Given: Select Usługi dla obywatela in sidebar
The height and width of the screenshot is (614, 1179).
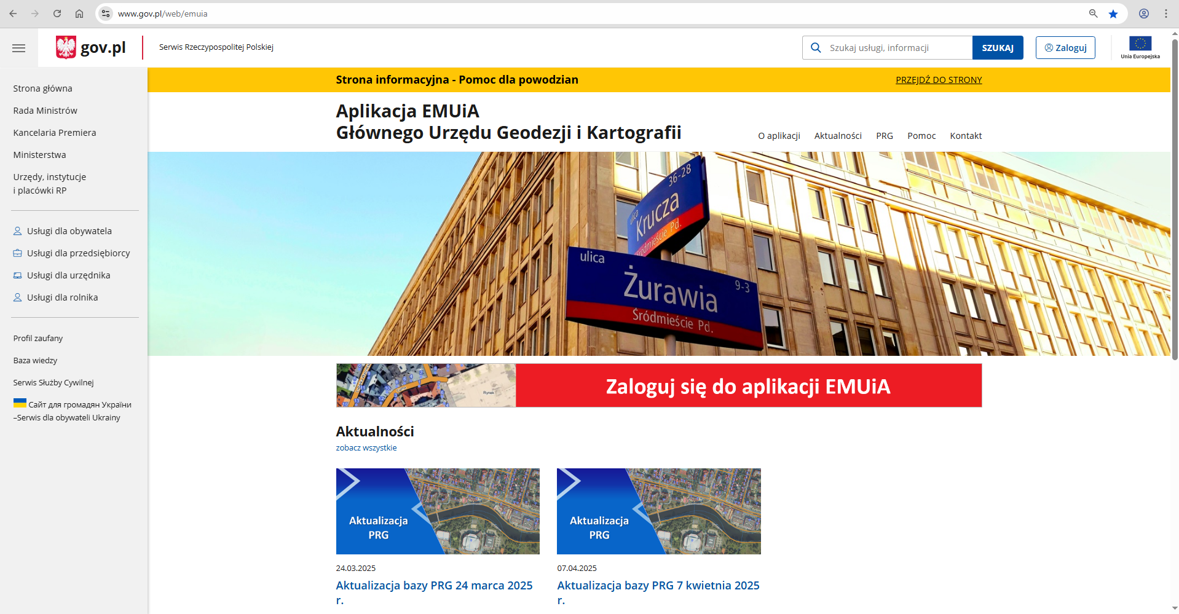Looking at the screenshot, I should coord(69,231).
